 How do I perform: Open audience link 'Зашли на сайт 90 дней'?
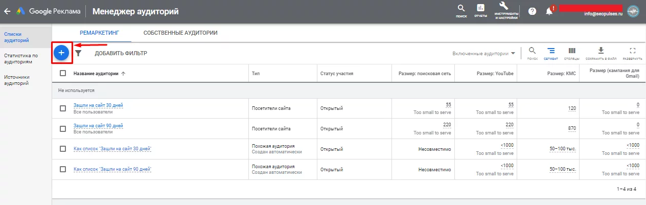tap(98, 126)
